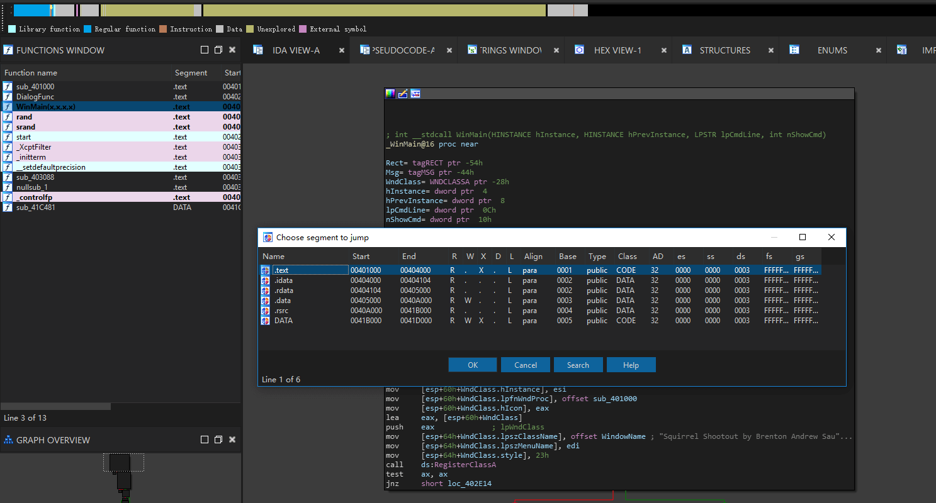Screen dimensions: 936x503
Task: Select the srand function in the list
Action: pos(25,127)
